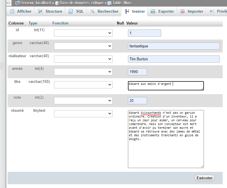Click the Fonction column header
Viewport: 227px width, 188px height.
click(x=60, y=23)
